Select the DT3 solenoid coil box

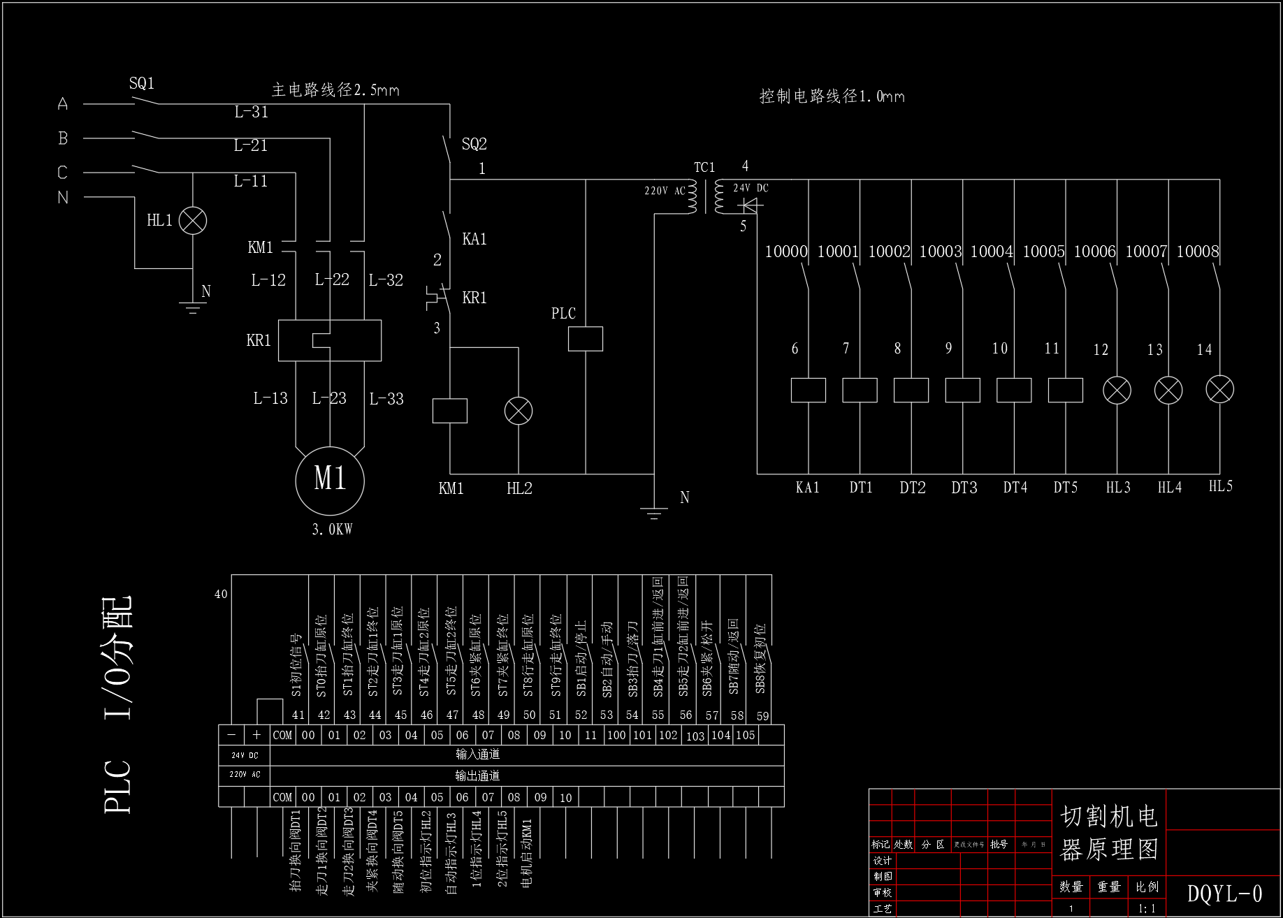click(963, 390)
